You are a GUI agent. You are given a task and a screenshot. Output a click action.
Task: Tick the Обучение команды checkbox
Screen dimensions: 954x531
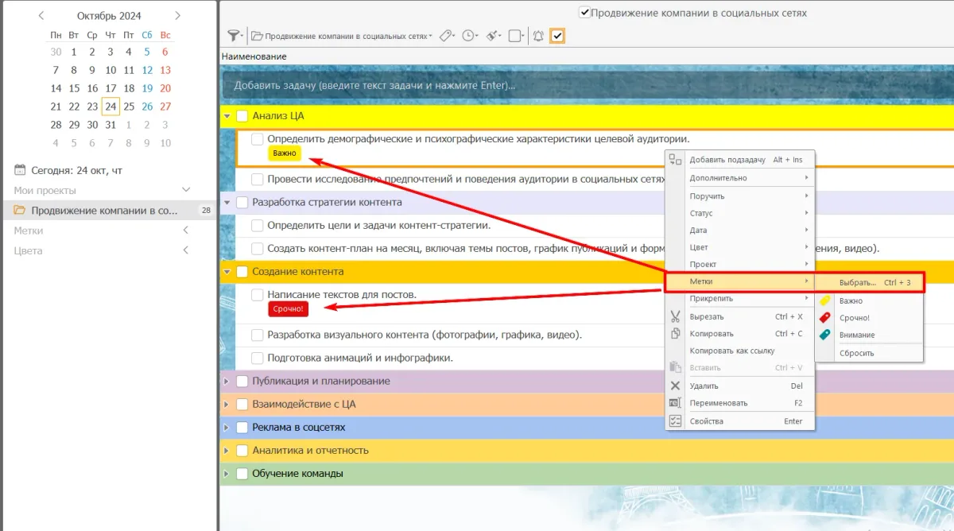pos(242,474)
